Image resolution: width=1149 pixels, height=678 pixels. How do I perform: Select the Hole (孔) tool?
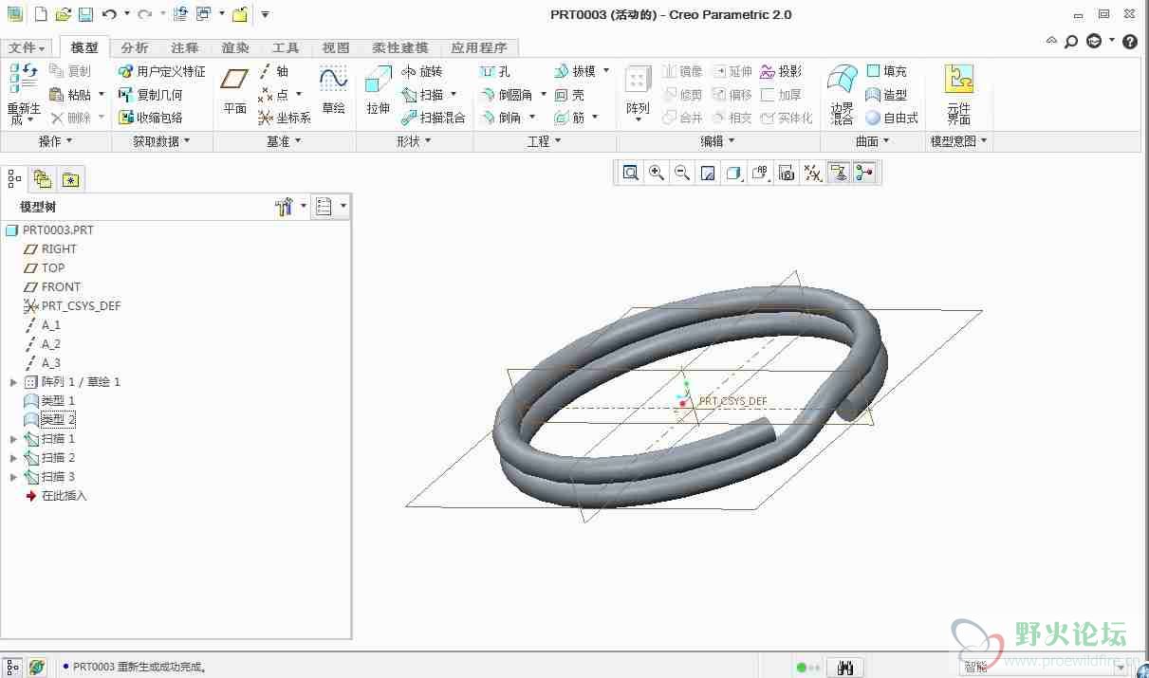(x=495, y=71)
